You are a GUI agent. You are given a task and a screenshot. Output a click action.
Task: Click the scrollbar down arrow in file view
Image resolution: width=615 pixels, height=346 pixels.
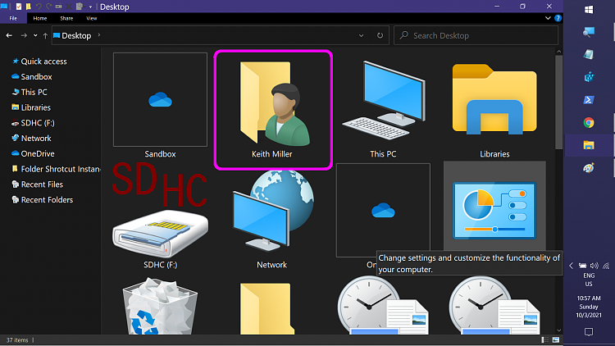pyautogui.click(x=559, y=330)
